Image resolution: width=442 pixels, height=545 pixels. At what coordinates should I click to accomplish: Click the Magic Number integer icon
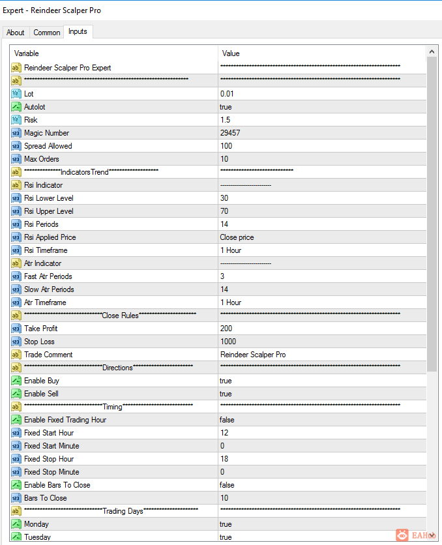(x=16, y=133)
